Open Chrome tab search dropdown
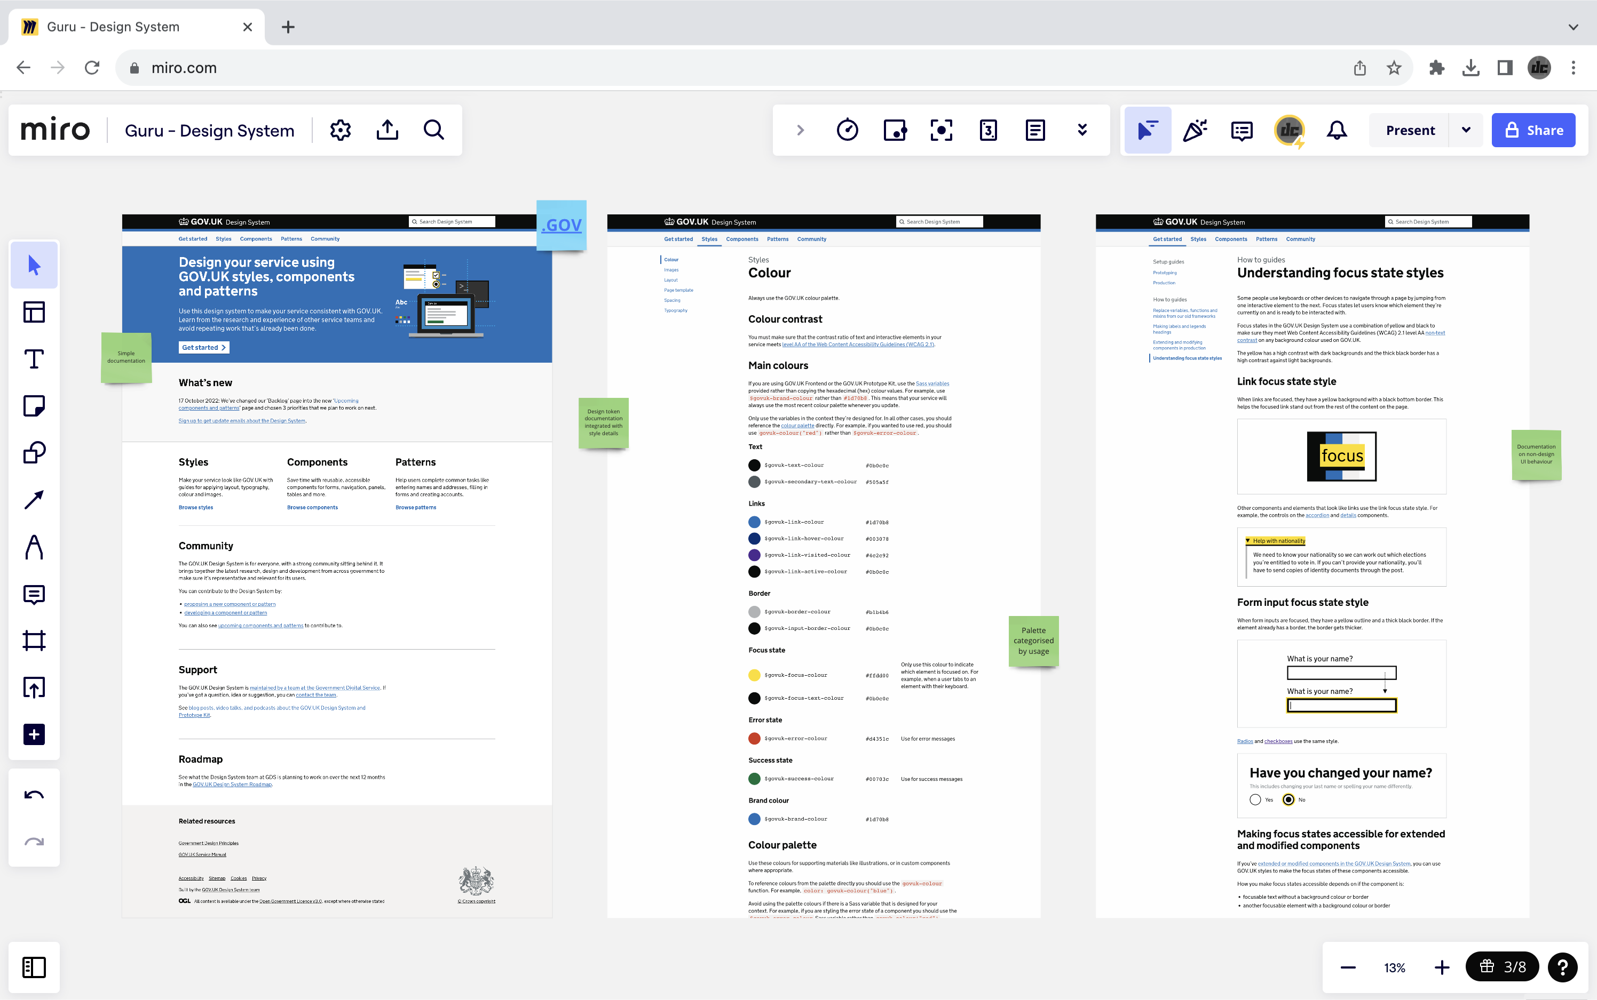 tap(1574, 27)
